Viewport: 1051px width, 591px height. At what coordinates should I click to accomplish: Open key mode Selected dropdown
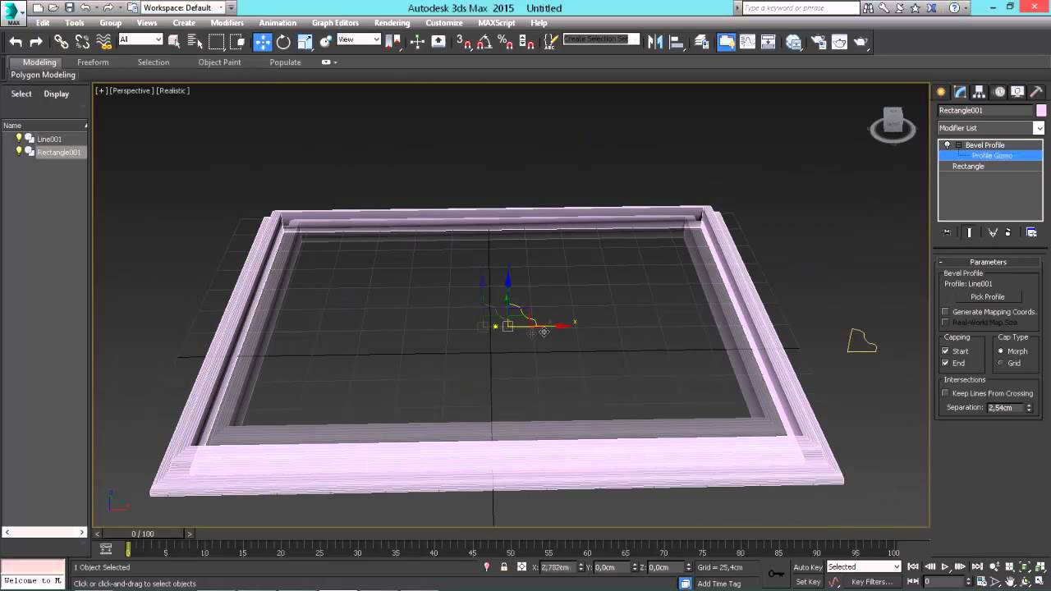[x=864, y=567]
